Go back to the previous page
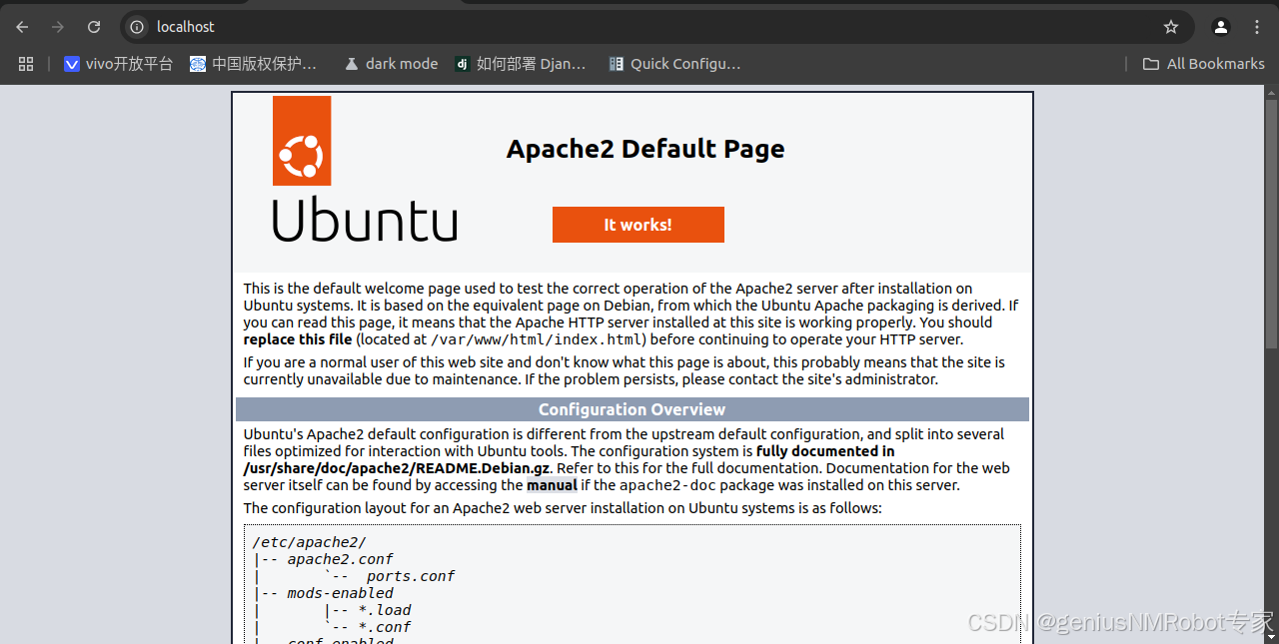1279x644 pixels. click(22, 27)
